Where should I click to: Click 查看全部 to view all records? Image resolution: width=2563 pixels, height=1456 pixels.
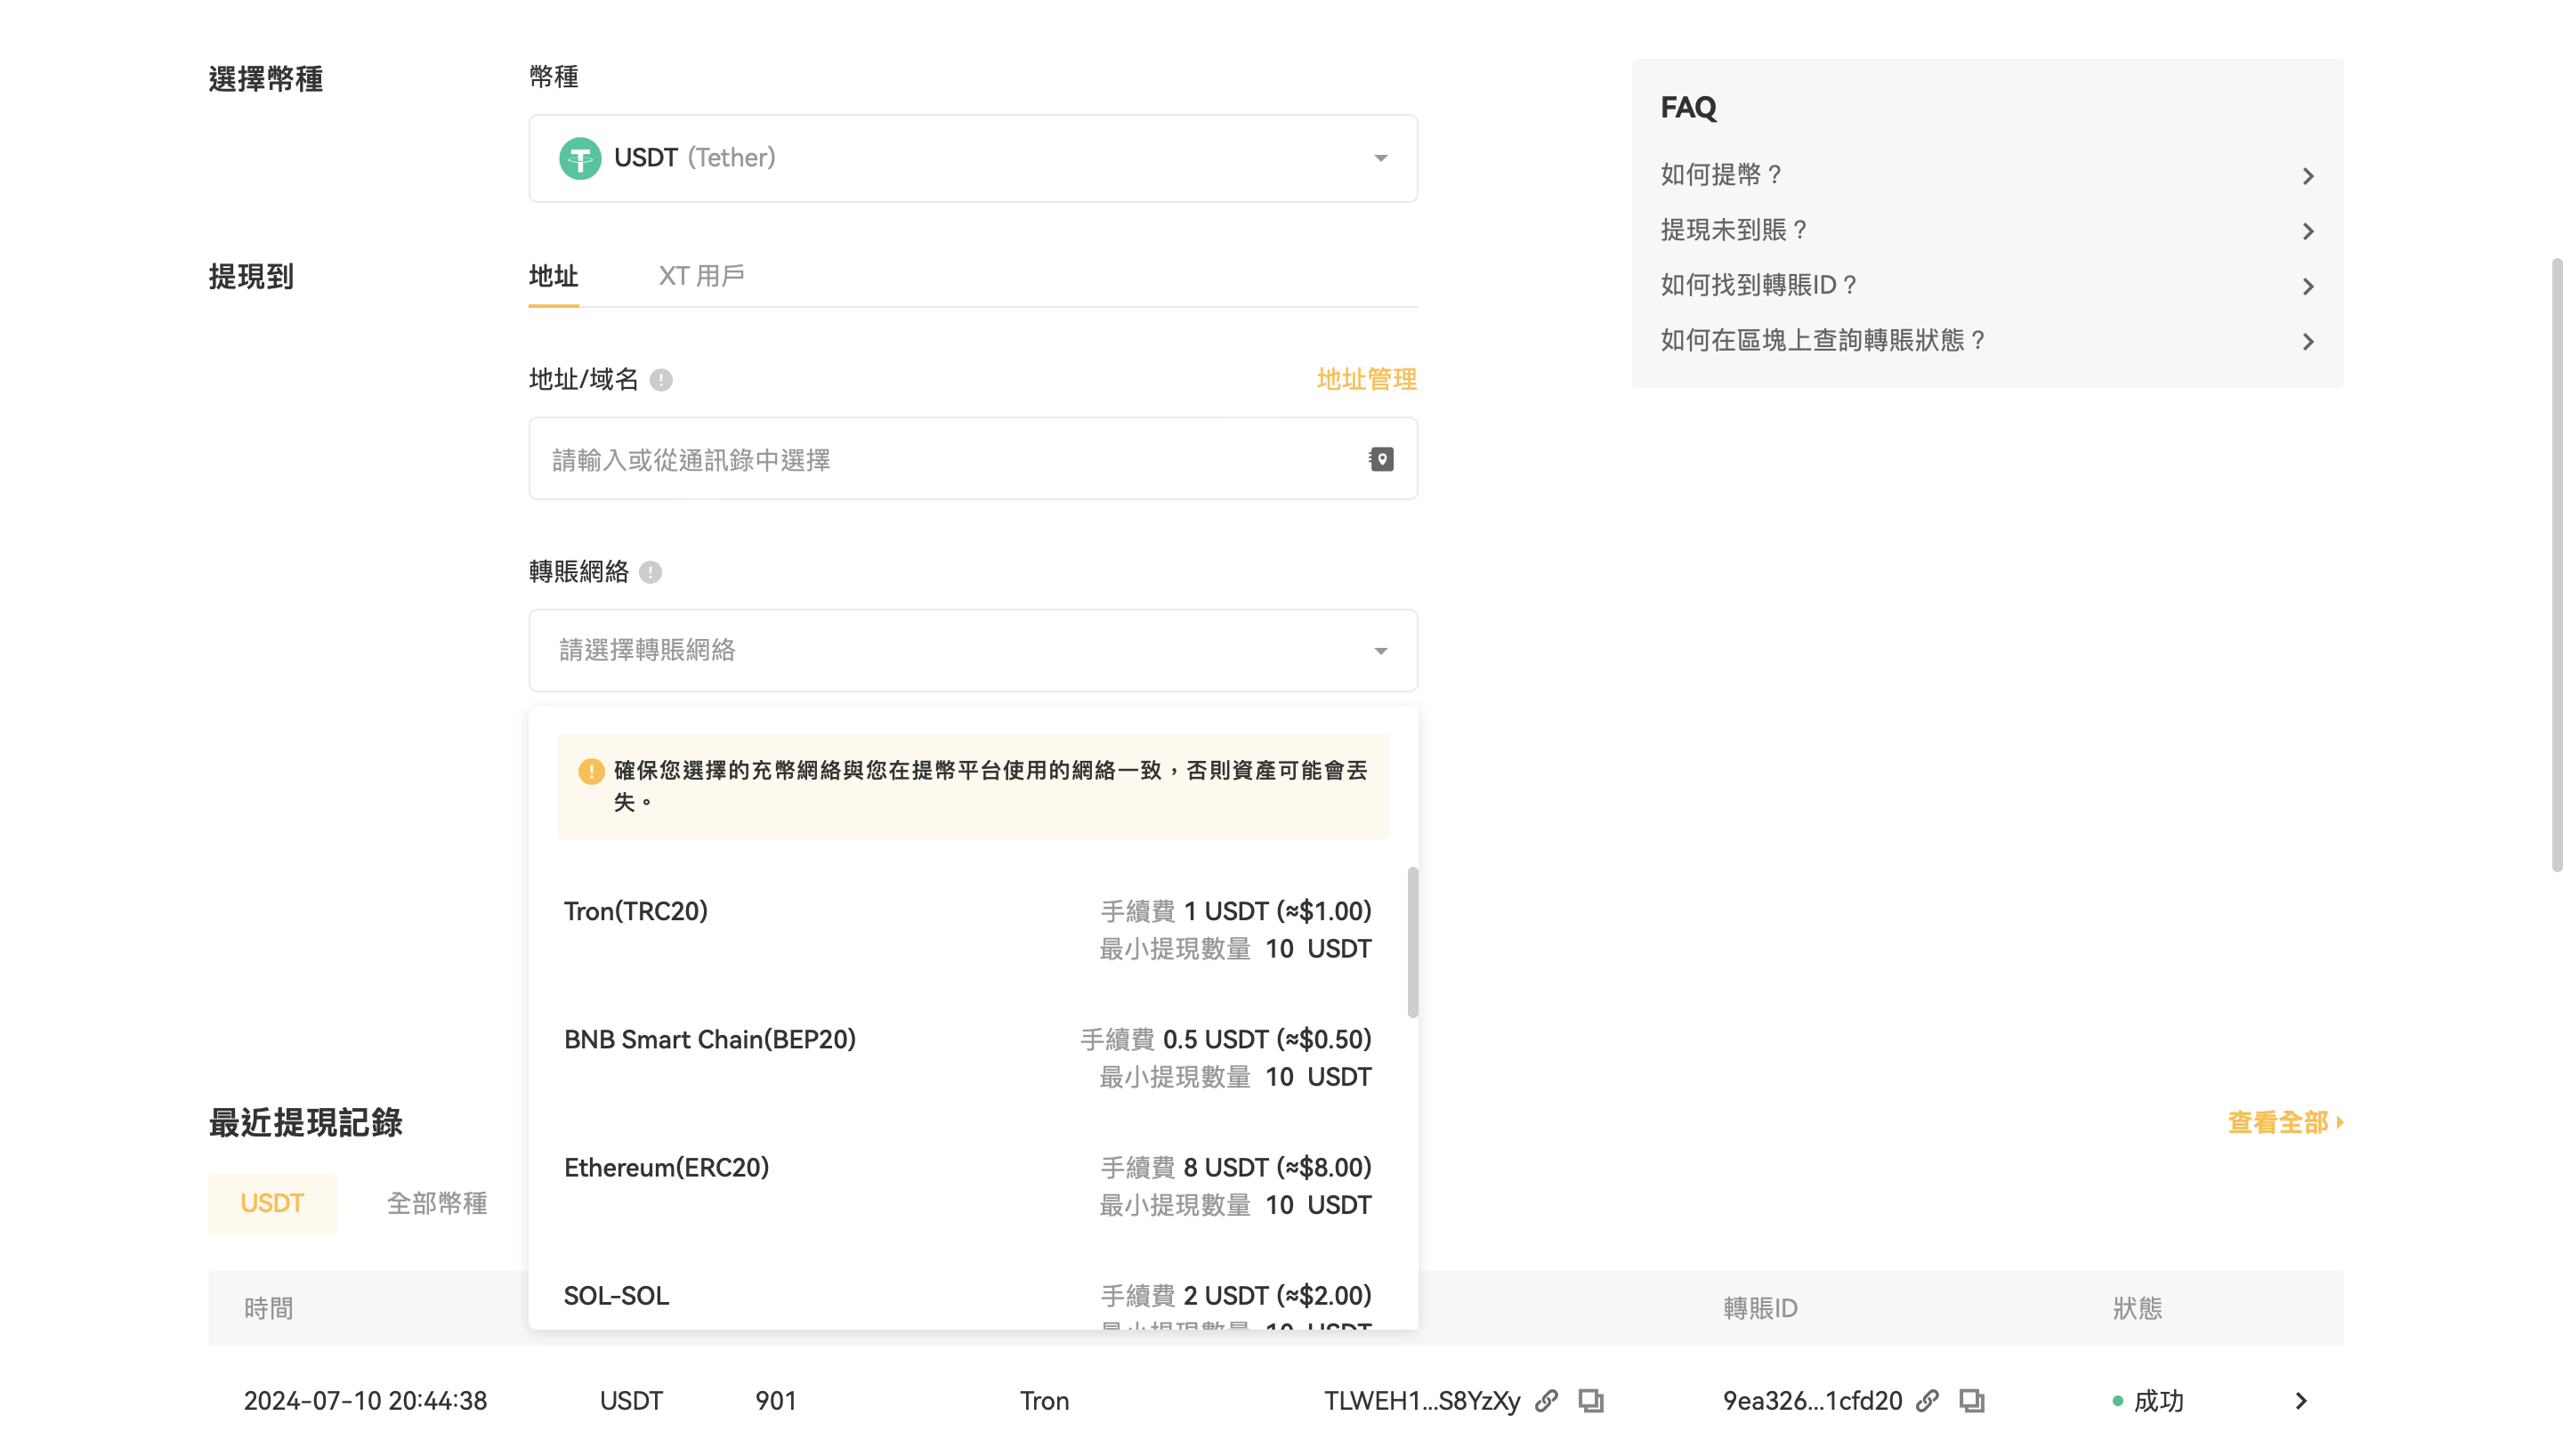(2285, 1123)
